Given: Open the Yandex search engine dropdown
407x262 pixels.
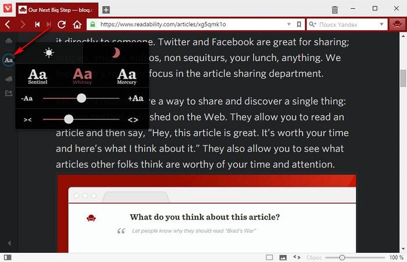Looking at the screenshot, I should click(x=313, y=25).
